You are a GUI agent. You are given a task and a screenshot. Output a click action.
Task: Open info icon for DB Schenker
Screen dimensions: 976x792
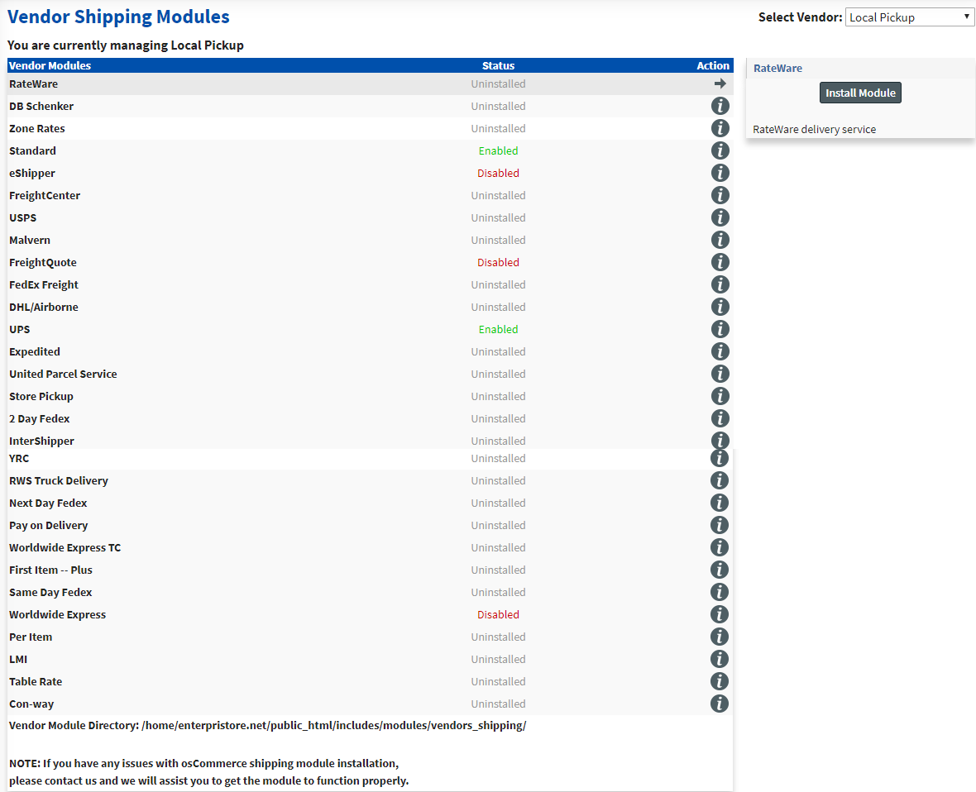[720, 106]
